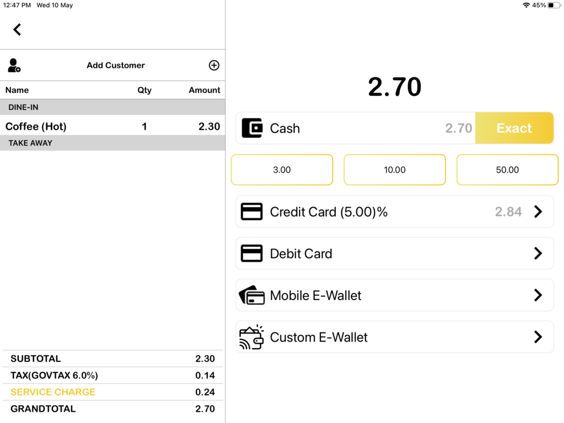Select the DINE-IN section header

pyautogui.click(x=24, y=107)
